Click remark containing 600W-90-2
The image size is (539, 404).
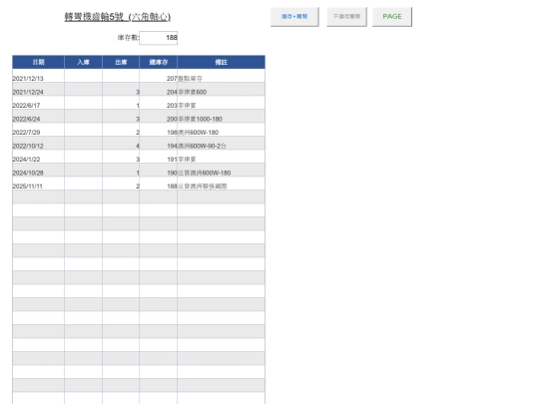[221, 144]
